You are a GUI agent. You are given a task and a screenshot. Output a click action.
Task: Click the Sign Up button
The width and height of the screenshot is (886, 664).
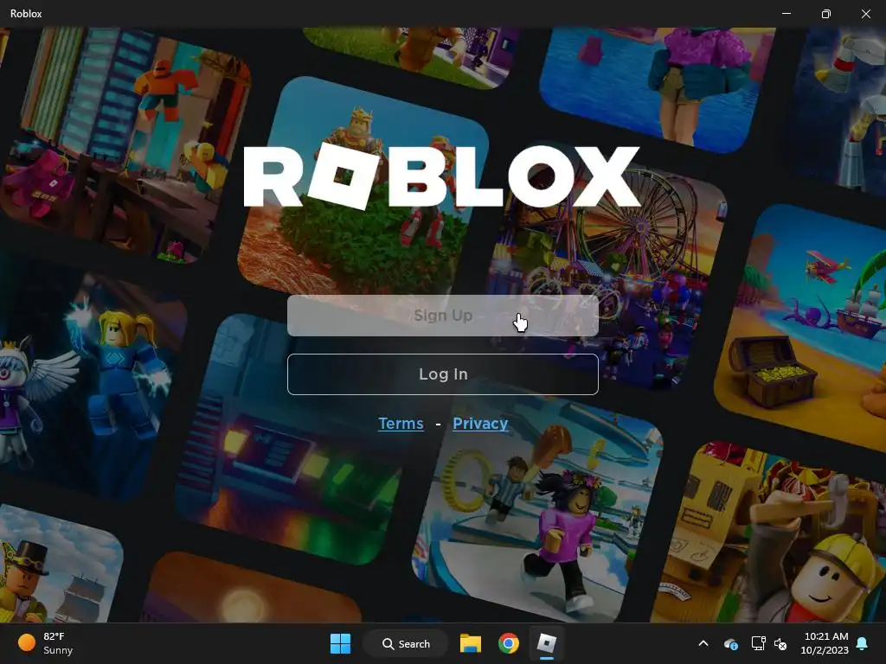tap(442, 316)
